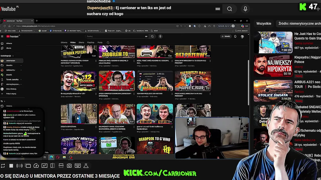The height and width of the screenshot is (180, 321).
Task: Open Ostre Debaty subscription
Action: [x=11, y=89]
